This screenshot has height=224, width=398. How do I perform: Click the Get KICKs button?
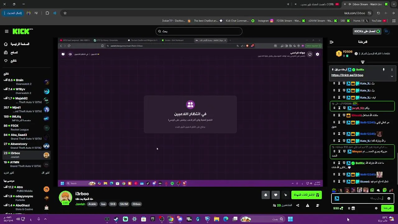(x=367, y=31)
